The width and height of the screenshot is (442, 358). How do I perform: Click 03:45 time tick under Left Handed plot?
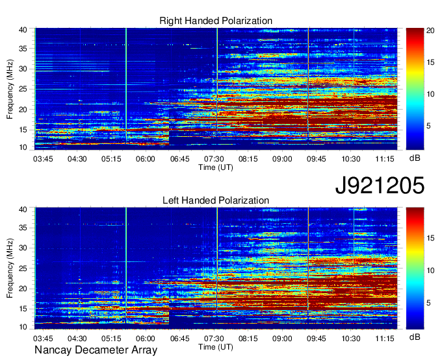[43, 339]
